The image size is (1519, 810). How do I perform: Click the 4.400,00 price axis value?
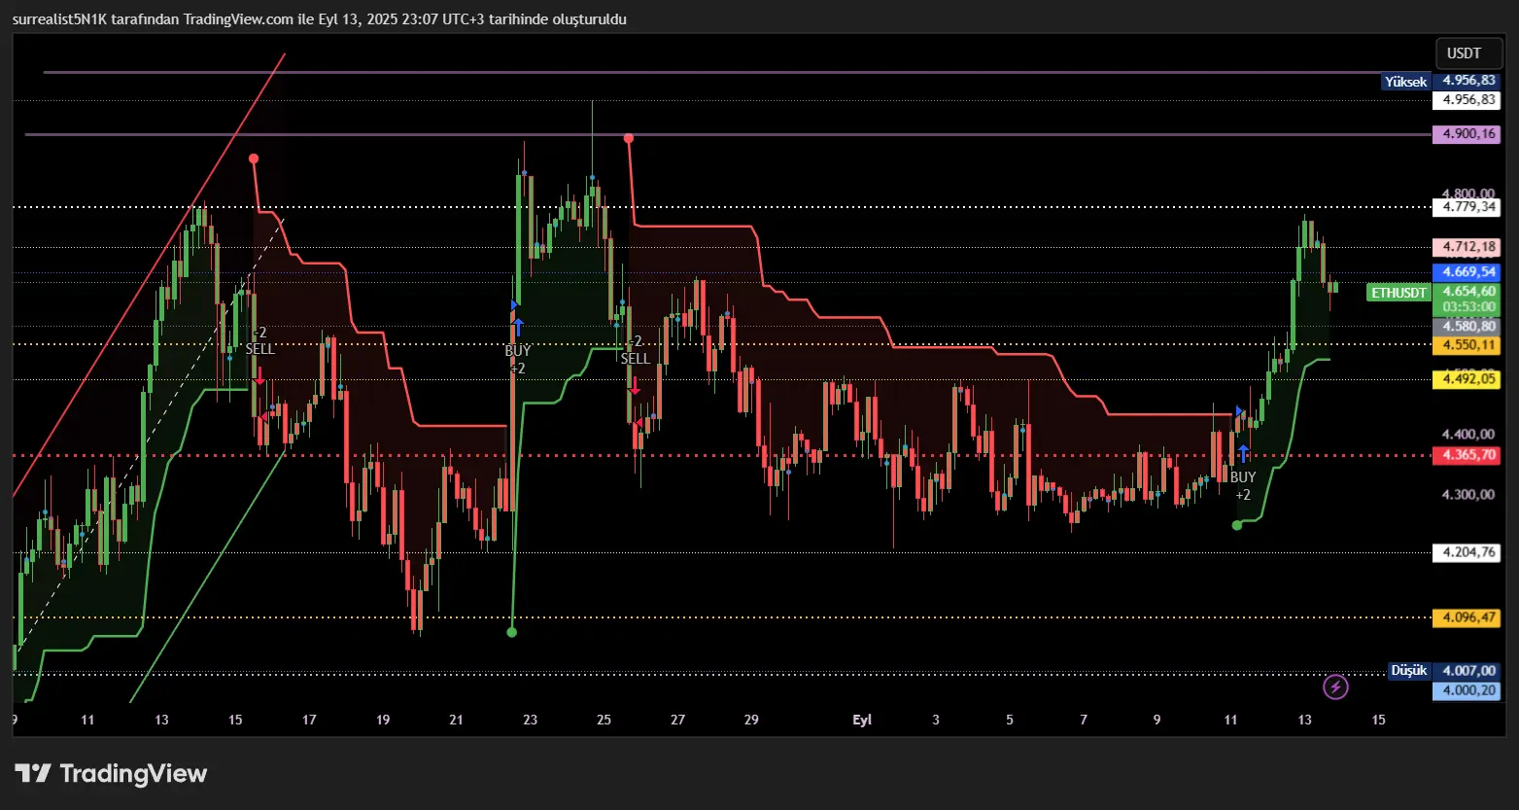[1467, 435]
